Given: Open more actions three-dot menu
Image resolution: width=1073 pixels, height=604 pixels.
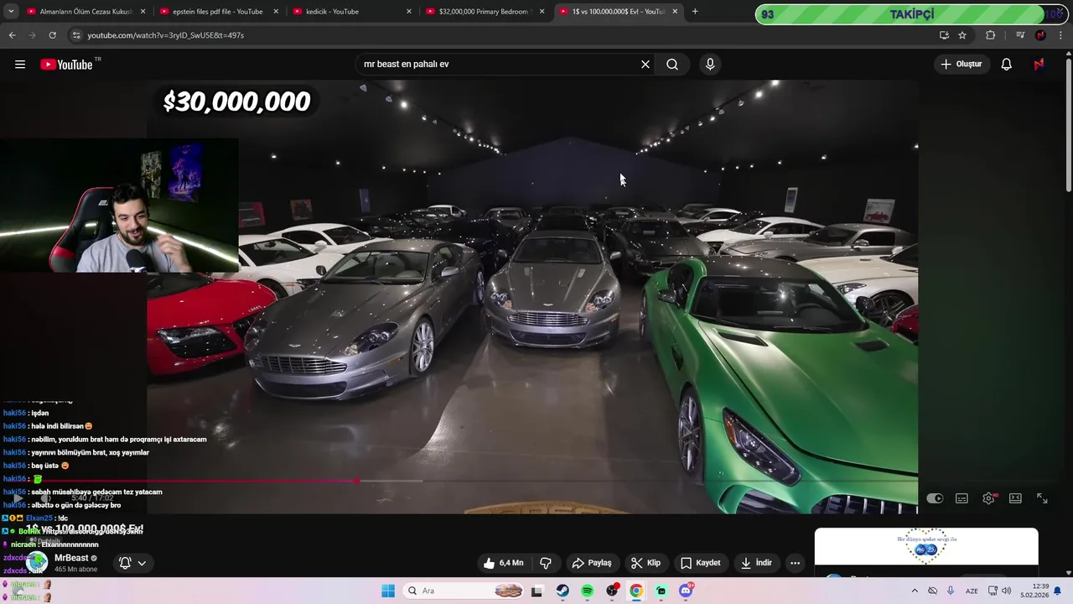Looking at the screenshot, I should click(796, 563).
